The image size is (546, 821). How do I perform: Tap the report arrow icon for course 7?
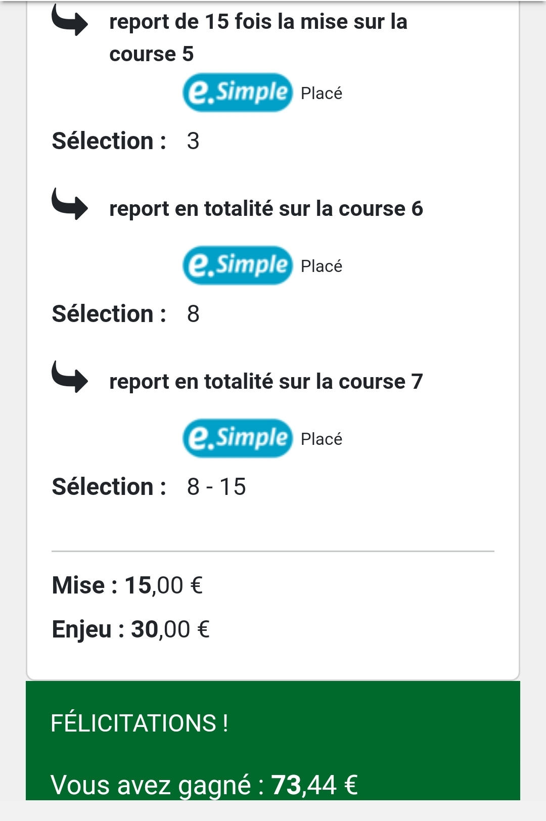[x=70, y=377]
